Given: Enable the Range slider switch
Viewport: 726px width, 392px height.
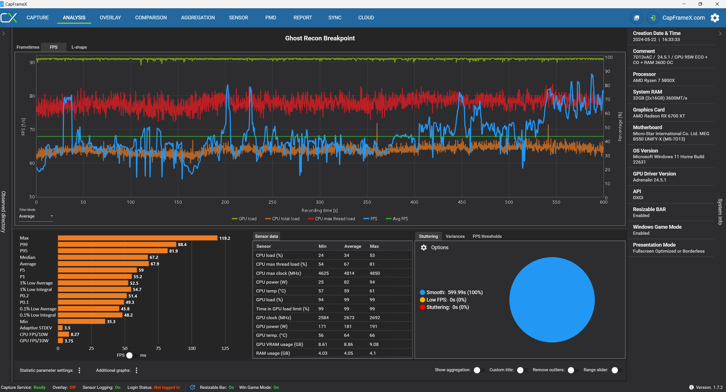Looking at the screenshot, I should coord(617,370).
